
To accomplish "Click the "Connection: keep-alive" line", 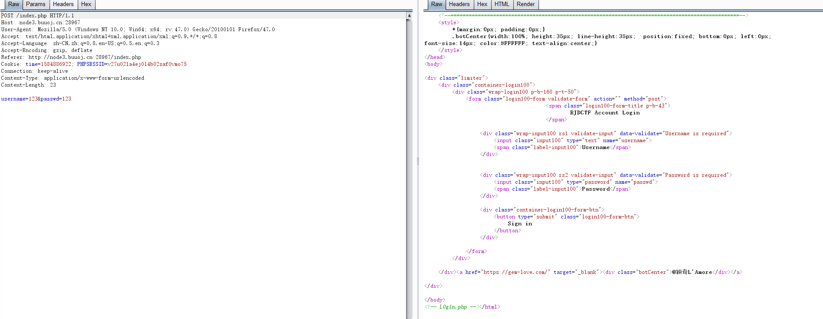I will [35, 71].
